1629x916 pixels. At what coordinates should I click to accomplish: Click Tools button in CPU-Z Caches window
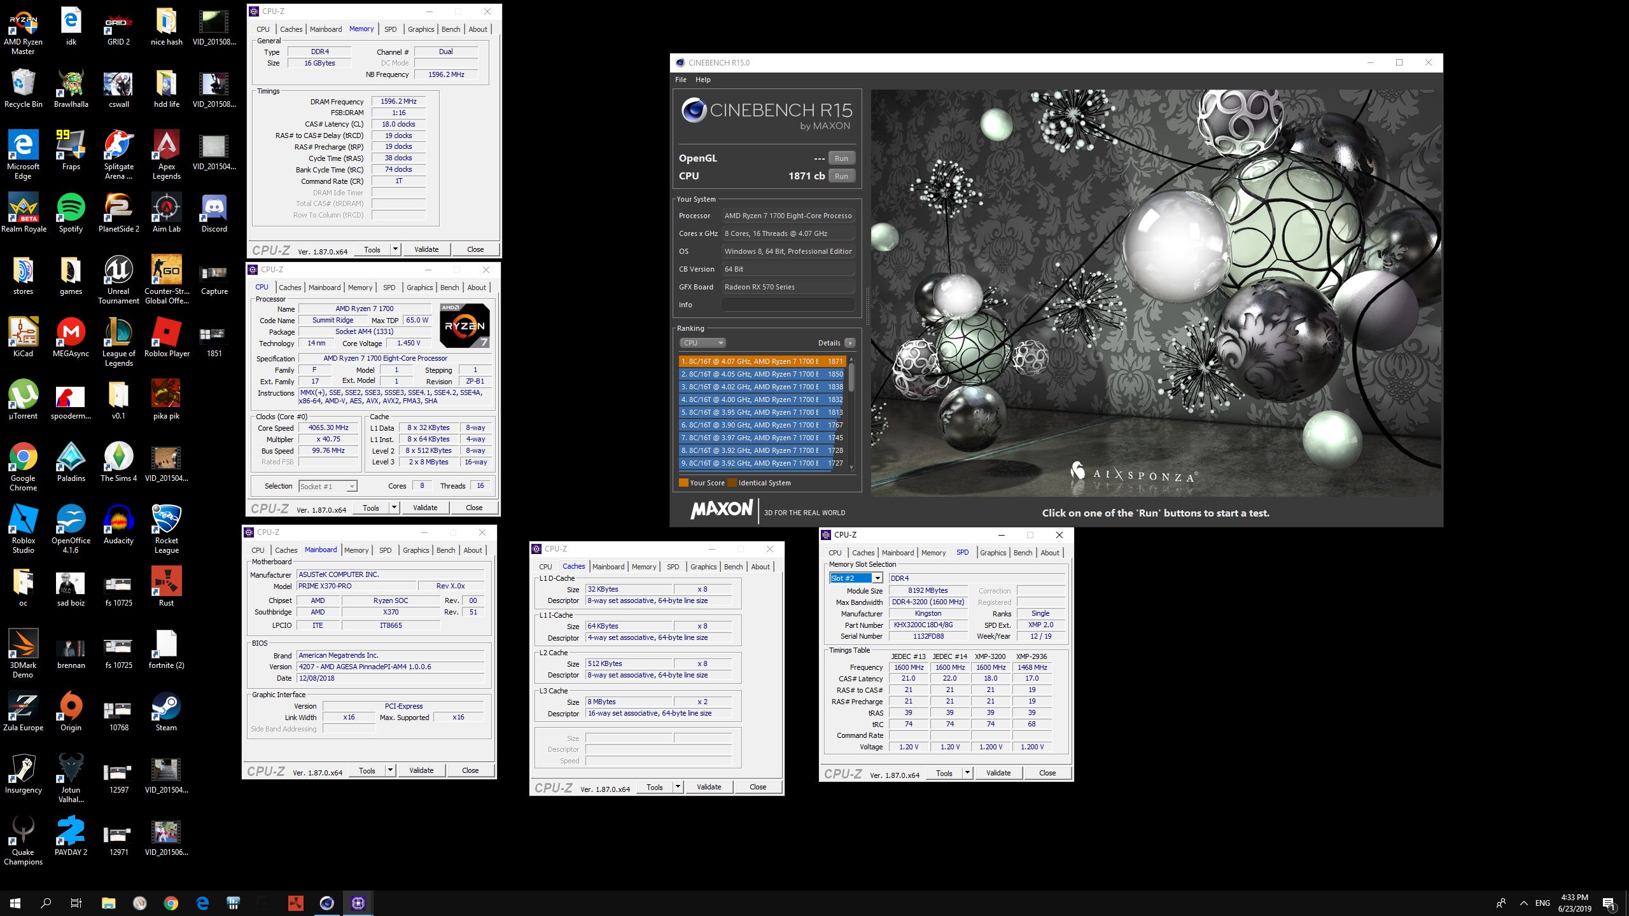(655, 787)
